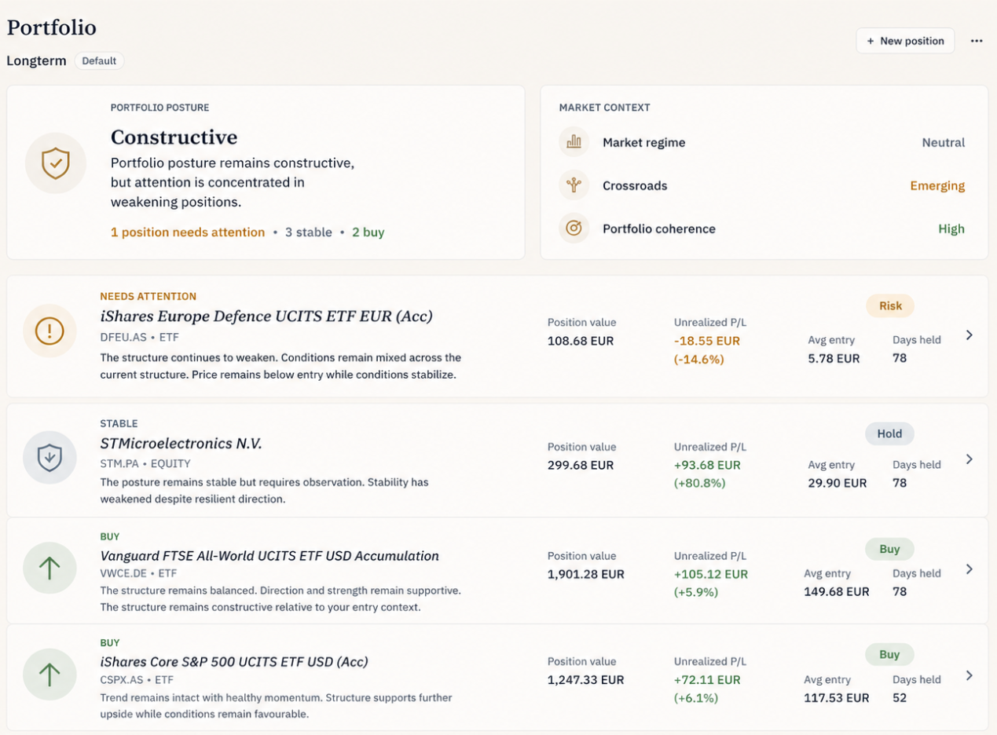Click the Risk badge on iShares Europe Defence
Screen dimensions: 997x735
(890, 306)
